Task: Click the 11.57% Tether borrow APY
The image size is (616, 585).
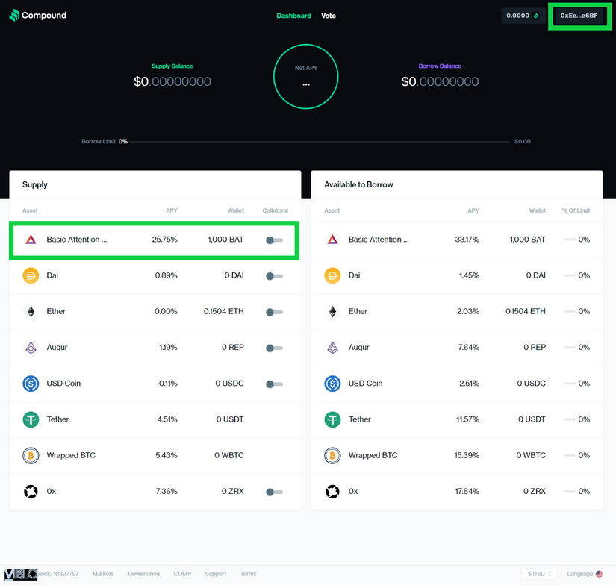Action: 467,419
